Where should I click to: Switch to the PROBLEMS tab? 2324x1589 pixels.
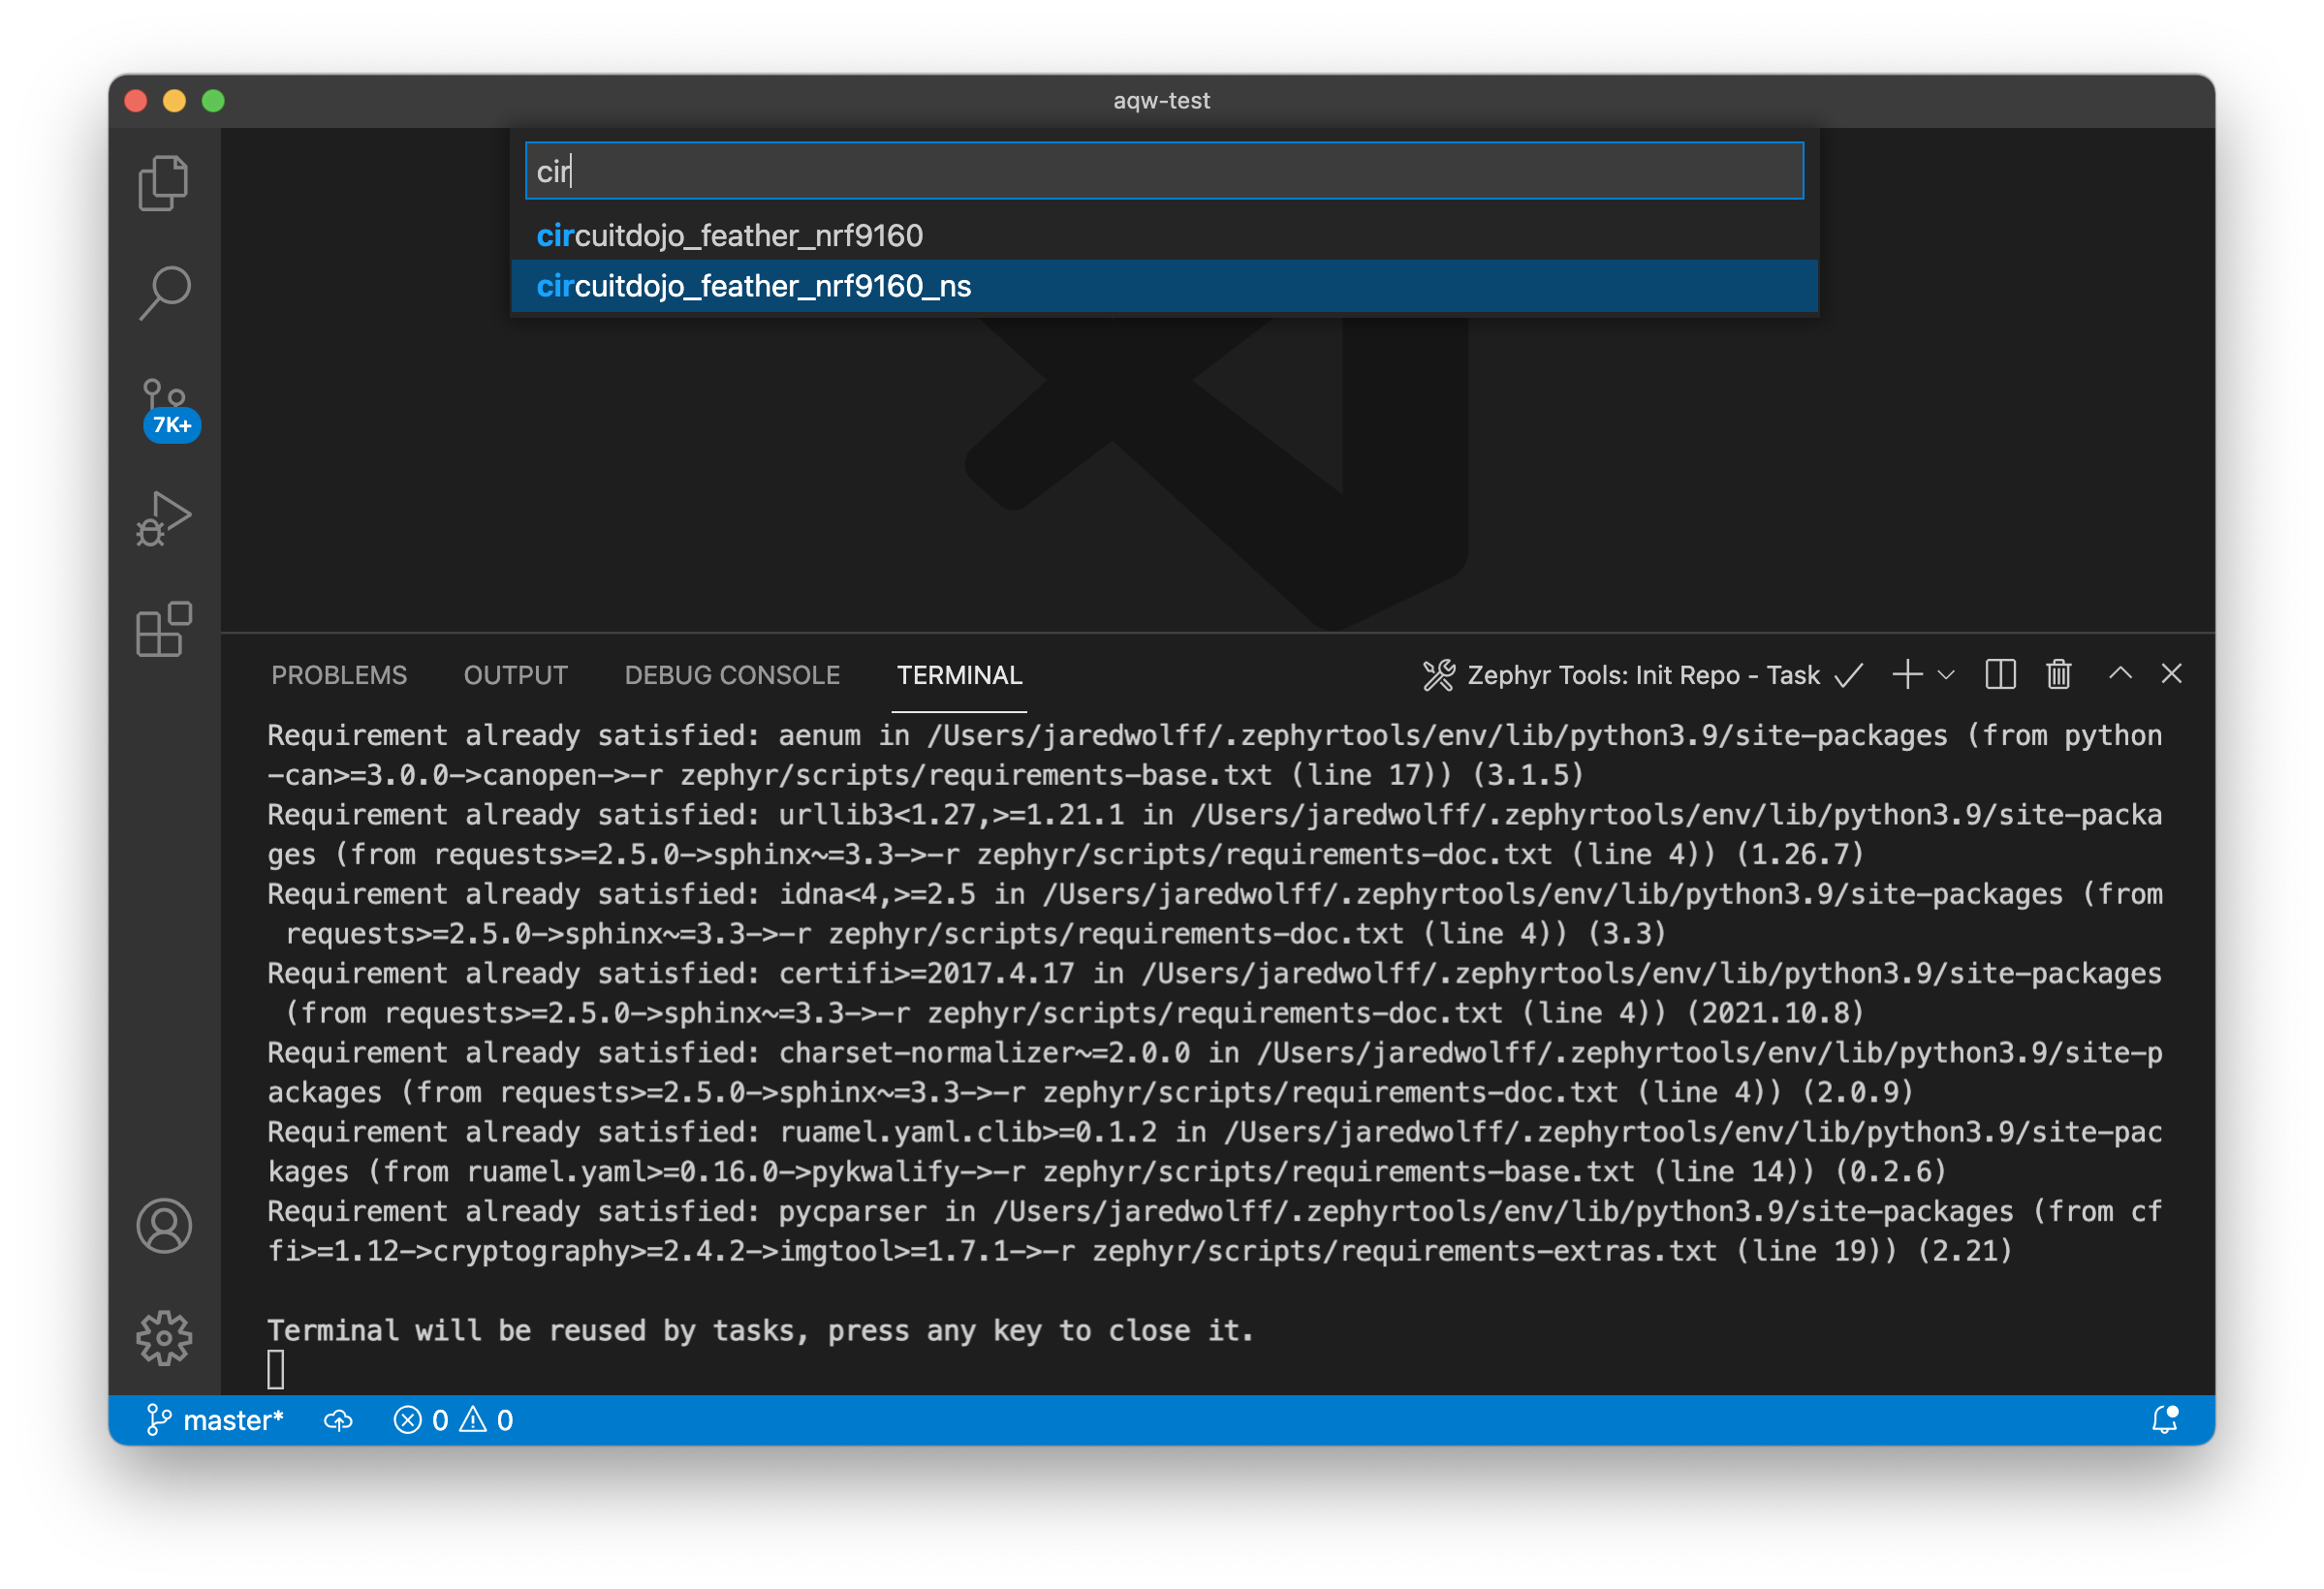339,676
